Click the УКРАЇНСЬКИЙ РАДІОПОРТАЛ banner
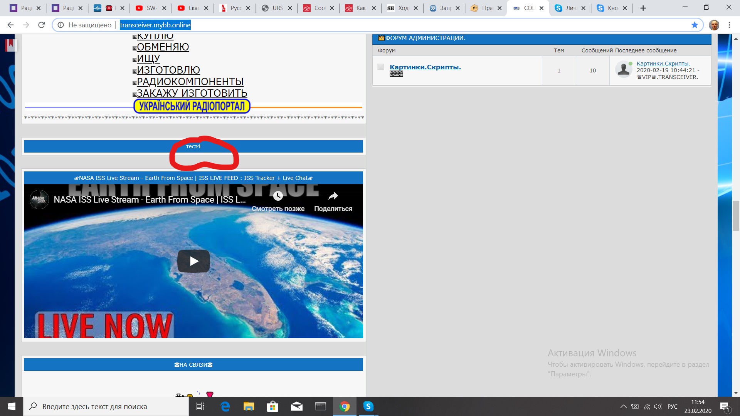The width and height of the screenshot is (740, 416). (x=192, y=106)
